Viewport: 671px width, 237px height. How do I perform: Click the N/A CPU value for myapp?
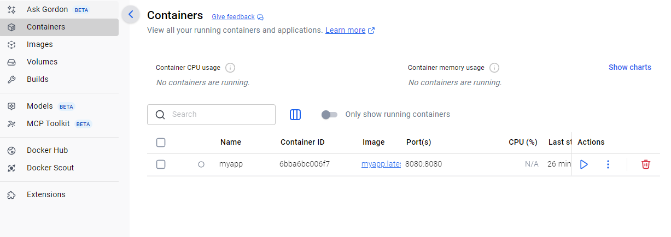click(532, 164)
